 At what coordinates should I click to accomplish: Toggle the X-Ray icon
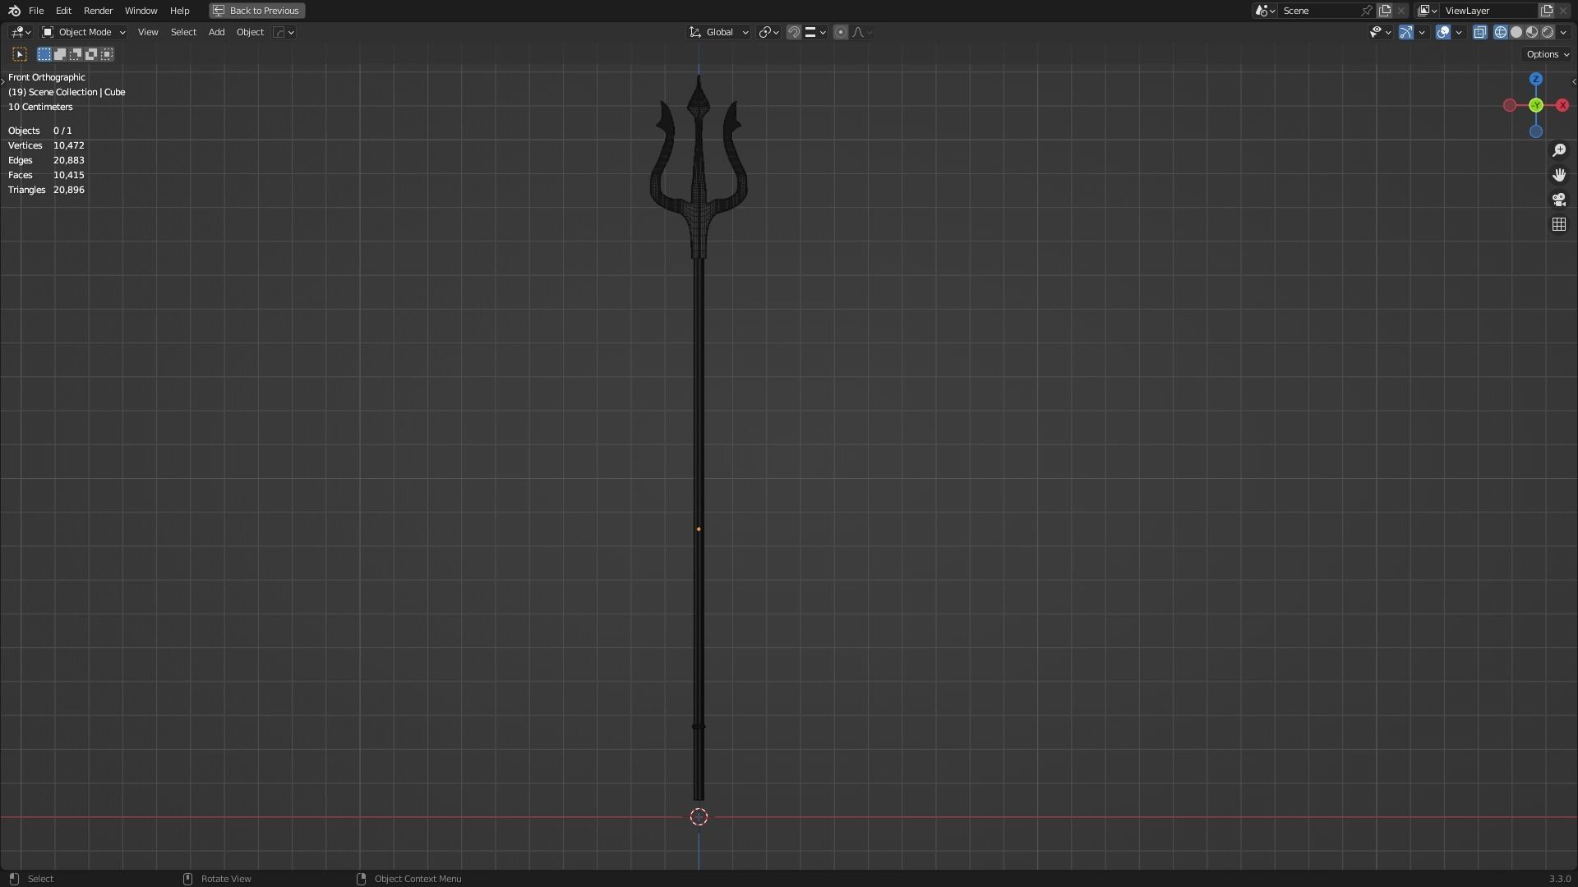pyautogui.click(x=1480, y=32)
